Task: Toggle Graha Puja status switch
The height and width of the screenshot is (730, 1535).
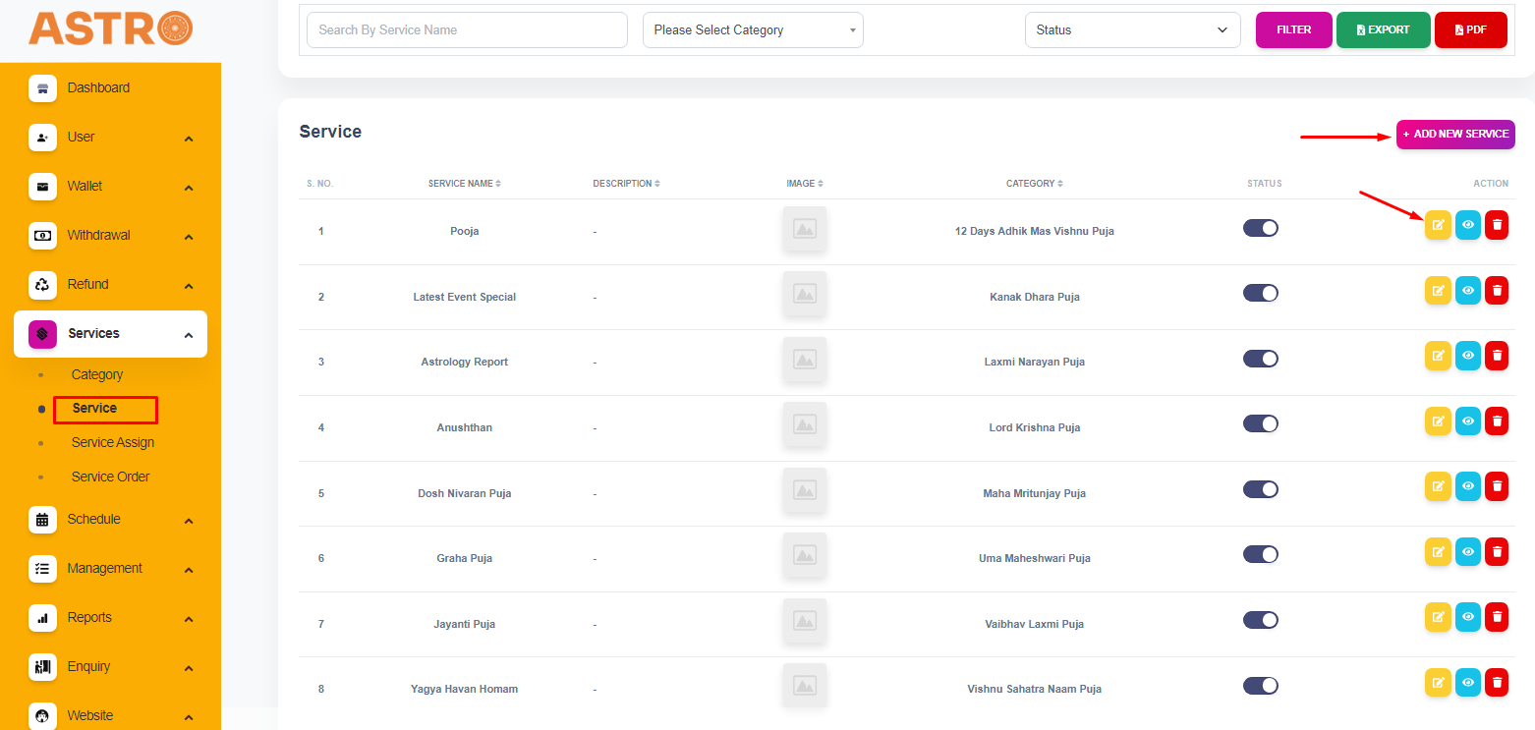Action: [x=1261, y=554]
